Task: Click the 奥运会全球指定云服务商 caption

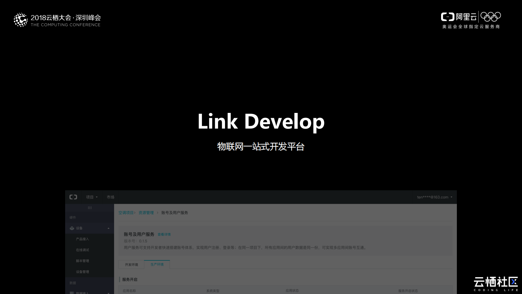Action: [x=471, y=27]
